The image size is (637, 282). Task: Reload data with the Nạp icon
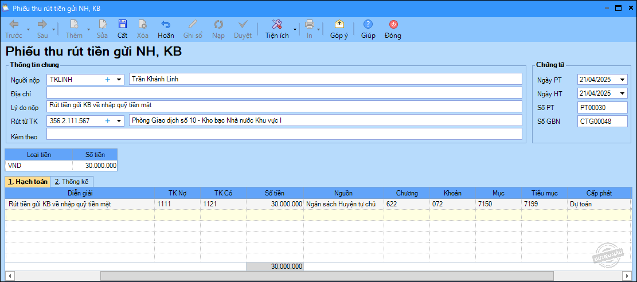coord(218,24)
